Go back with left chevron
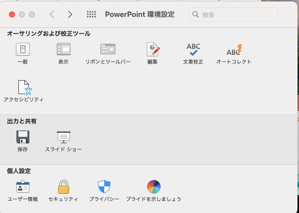This screenshot has height=213, width=299. point(52,14)
